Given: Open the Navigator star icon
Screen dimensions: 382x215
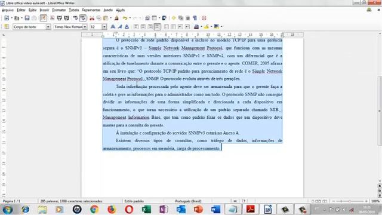Looking at the screenshot, I should 174,18.
